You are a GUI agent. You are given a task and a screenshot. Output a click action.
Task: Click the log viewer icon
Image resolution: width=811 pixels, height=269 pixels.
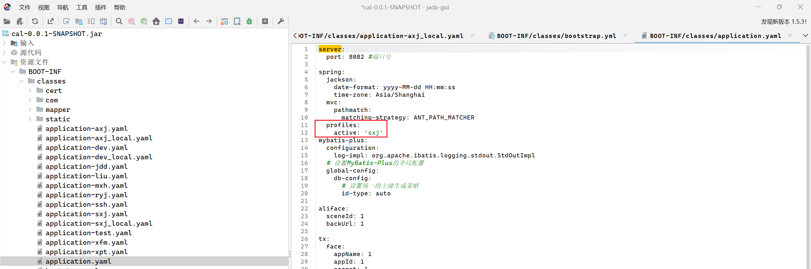pyautogui.click(x=265, y=21)
